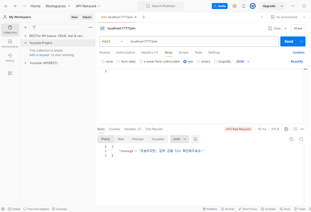Open the hamburger menu icon
Viewport: 311px width, 212px height.
6,6
